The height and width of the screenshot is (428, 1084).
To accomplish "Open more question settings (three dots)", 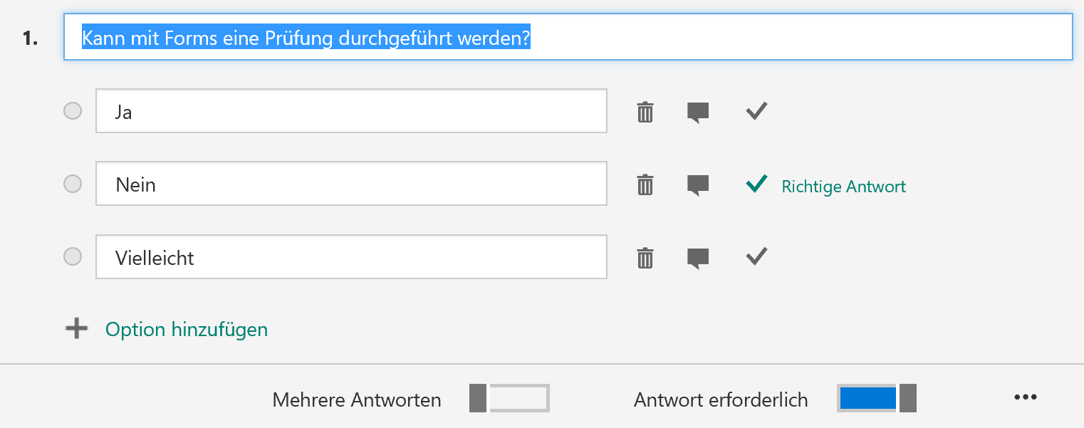I will pyautogui.click(x=1025, y=397).
